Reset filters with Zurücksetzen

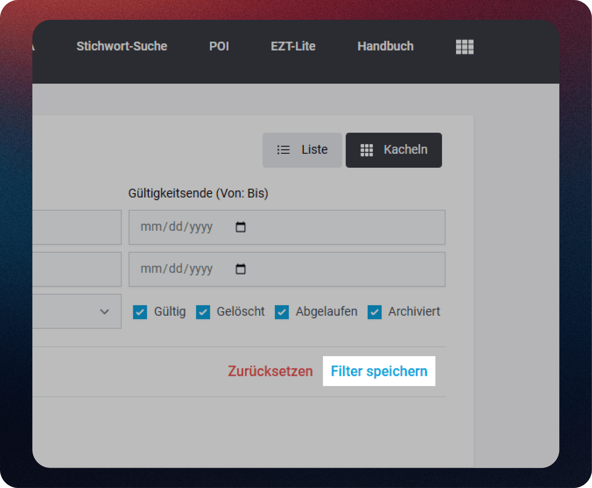270,371
